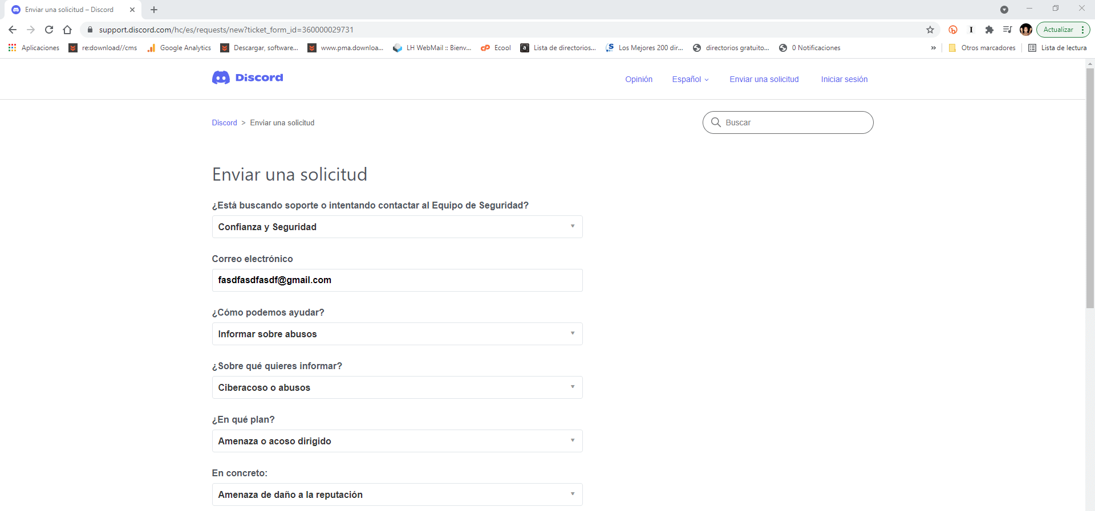
Task: Open the Google Analytics bookmark
Action: point(180,48)
